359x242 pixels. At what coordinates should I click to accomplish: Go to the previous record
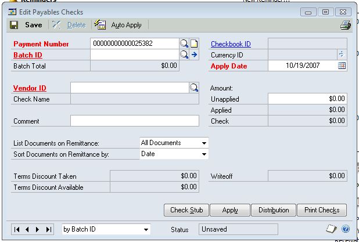27,229
